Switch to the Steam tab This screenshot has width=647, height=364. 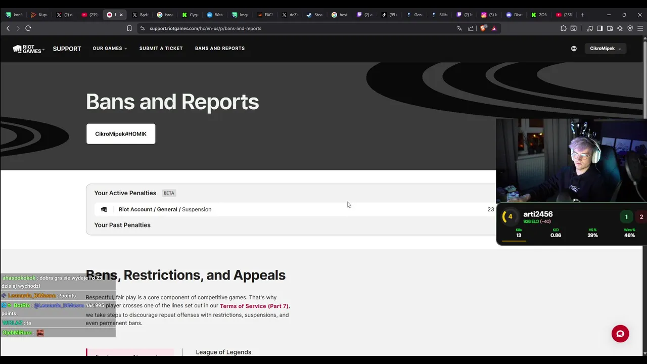pos(314,15)
